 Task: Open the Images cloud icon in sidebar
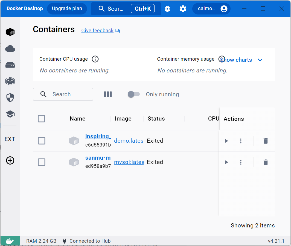pyautogui.click(x=10, y=49)
